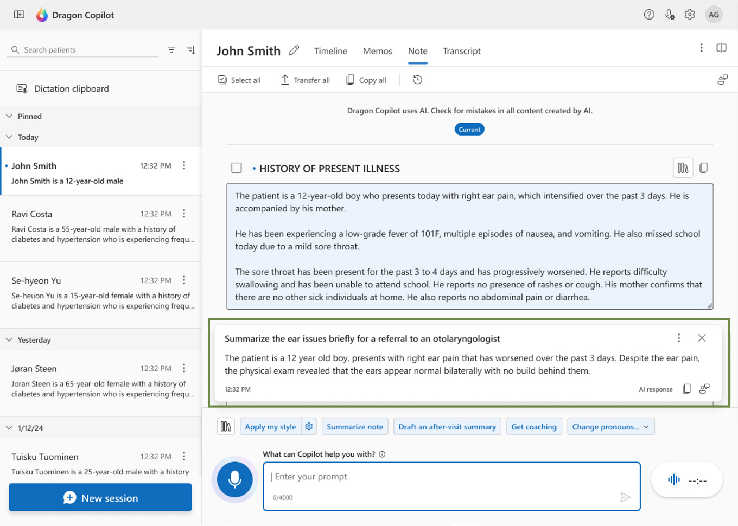The height and width of the screenshot is (526, 738).
Task: Open the patient list filter icon
Action: click(x=171, y=49)
